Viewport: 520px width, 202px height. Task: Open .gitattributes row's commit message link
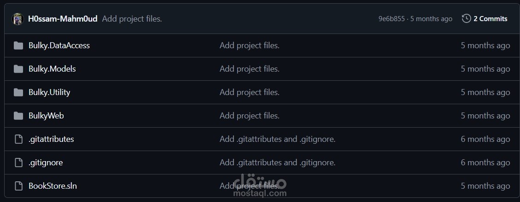coord(277,139)
